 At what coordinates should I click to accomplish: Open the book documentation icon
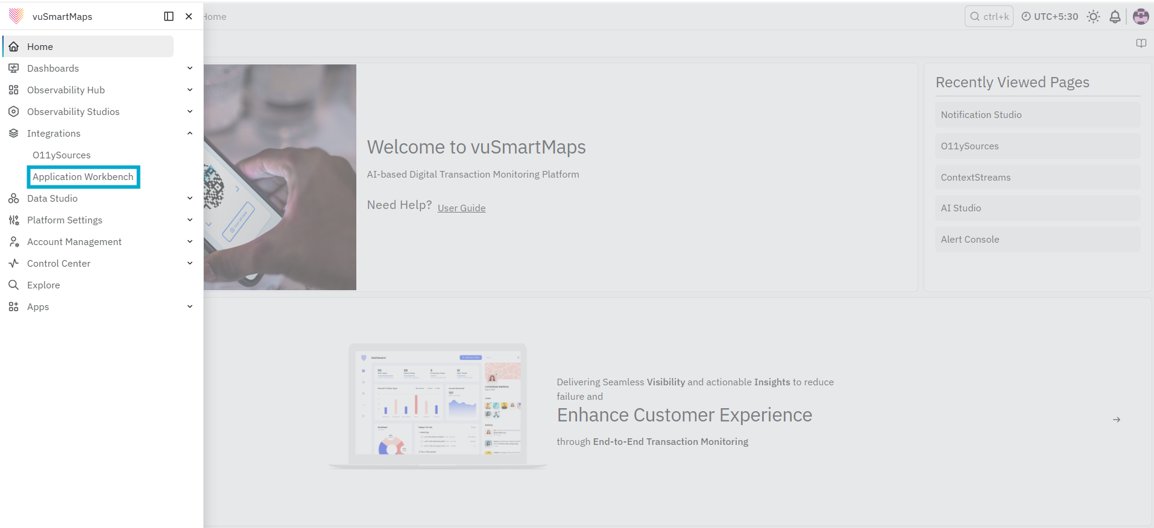1141,43
